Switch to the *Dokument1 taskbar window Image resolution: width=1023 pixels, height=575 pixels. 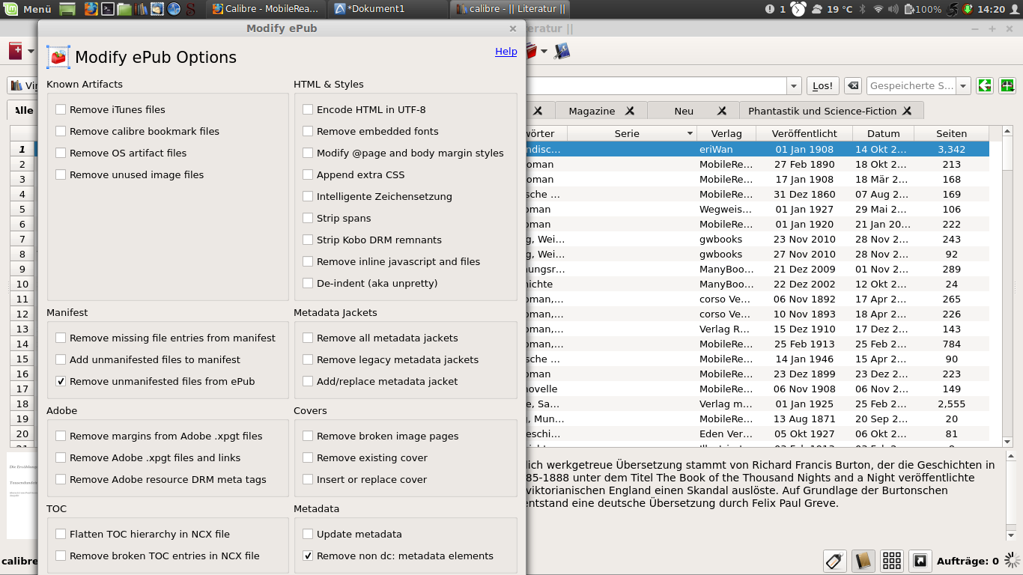[x=389, y=9]
